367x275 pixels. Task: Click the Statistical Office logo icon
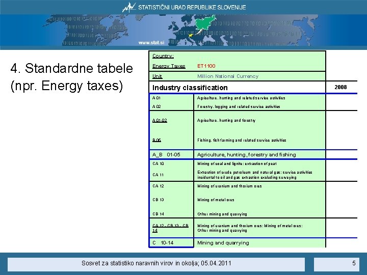(x=129, y=7)
